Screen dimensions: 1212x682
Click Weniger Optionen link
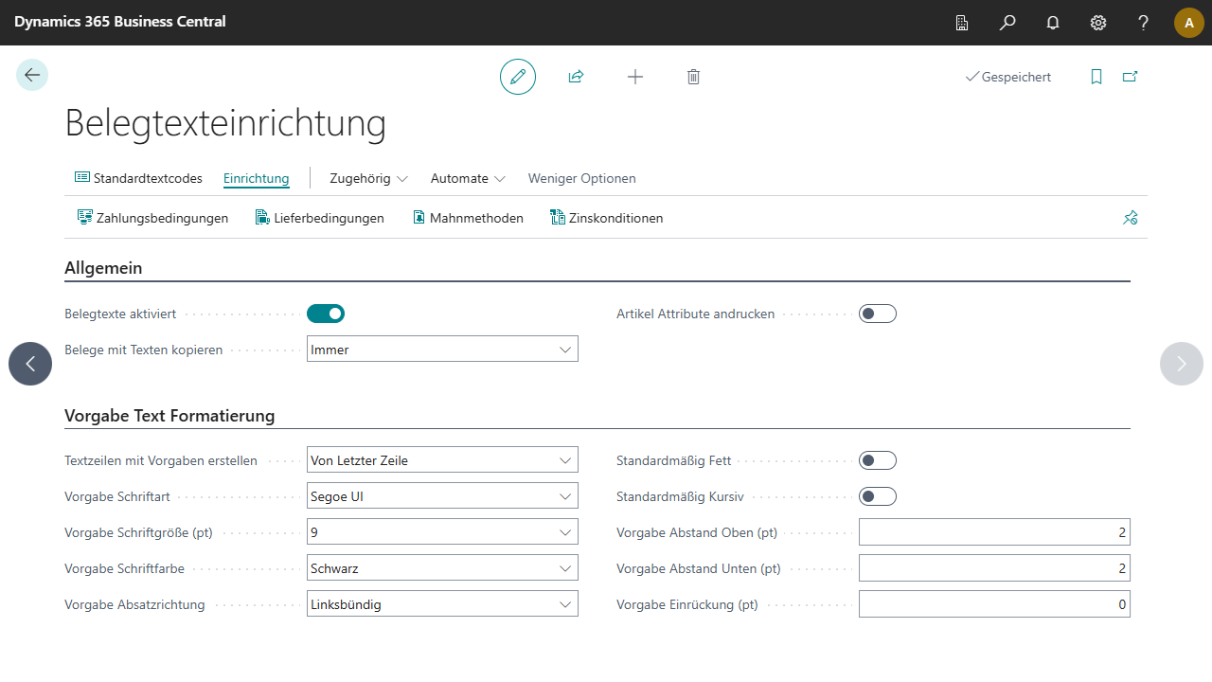(581, 178)
